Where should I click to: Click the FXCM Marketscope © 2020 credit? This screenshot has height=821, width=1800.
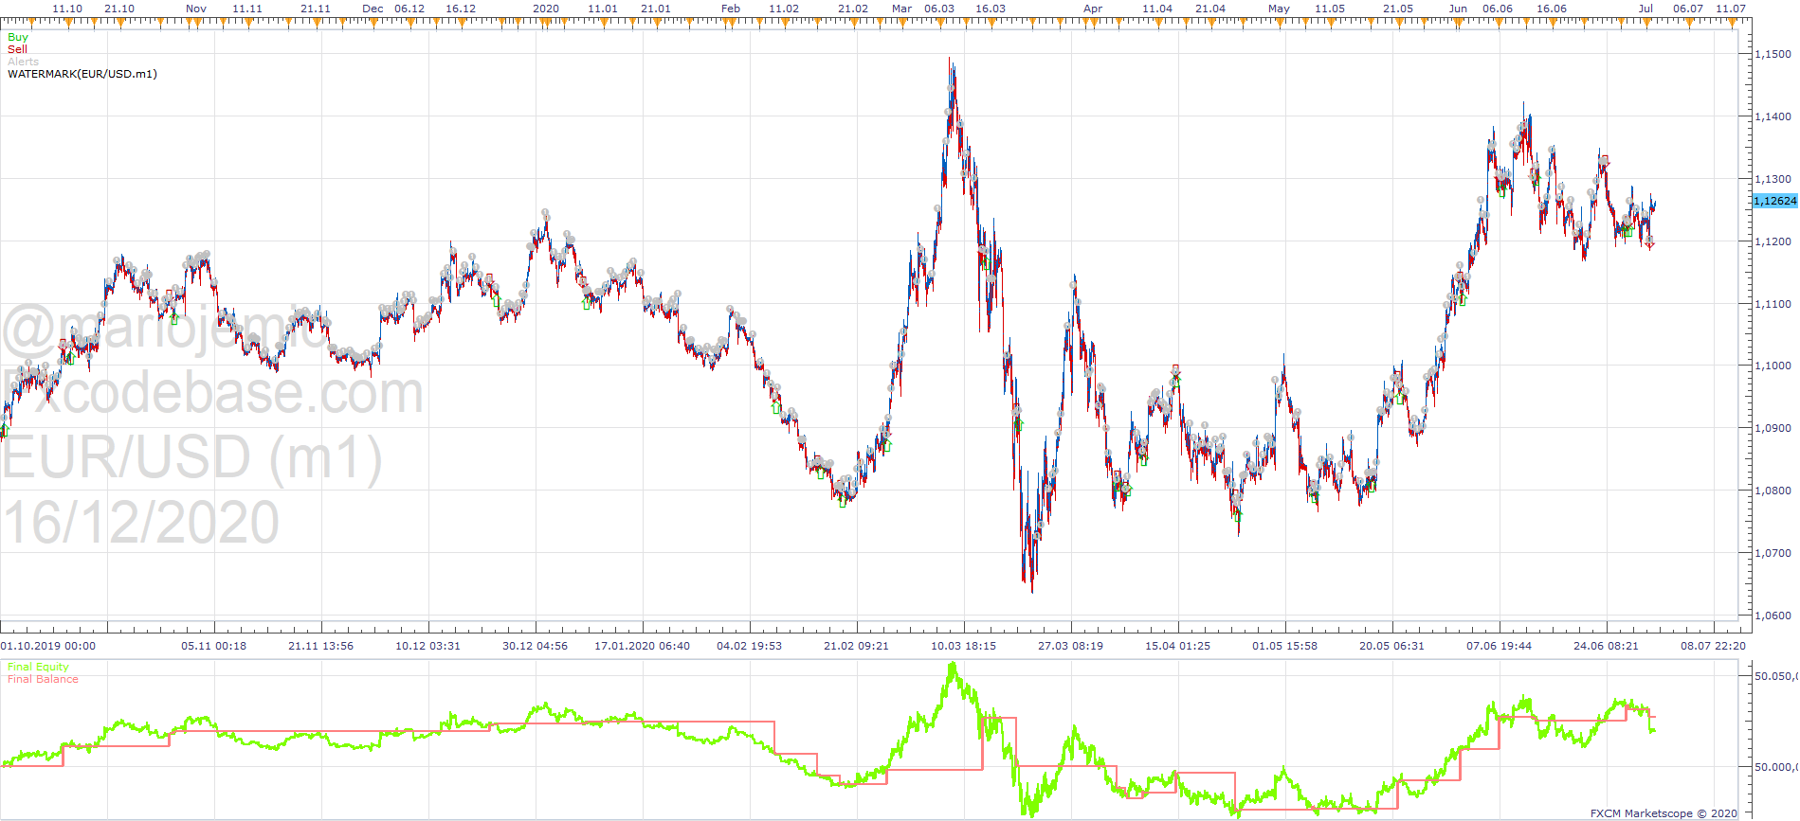tap(1664, 813)
